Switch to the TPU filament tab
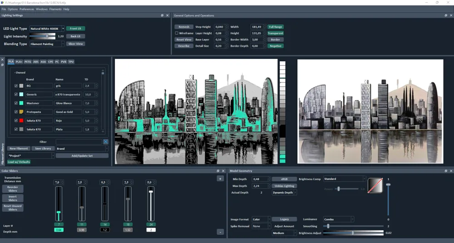 click(x=71, y=62)
